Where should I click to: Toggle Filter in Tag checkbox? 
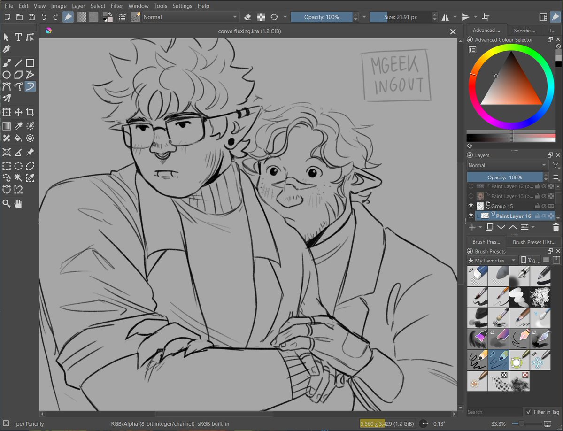point(528,412)
